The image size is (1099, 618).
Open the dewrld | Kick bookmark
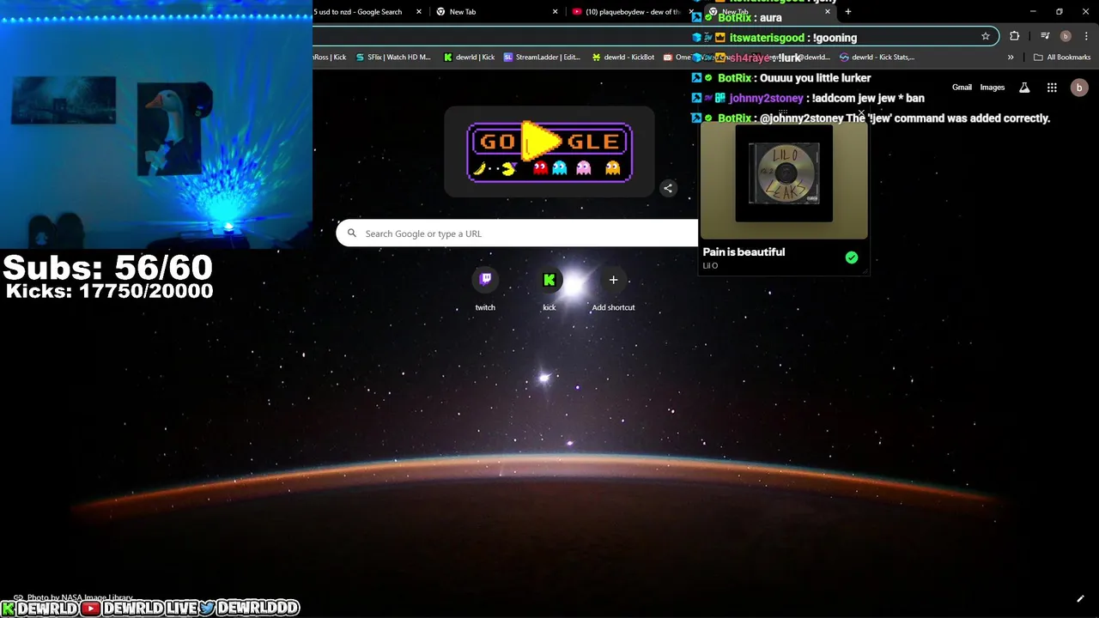pyautogui.click(x=470, y=58)
